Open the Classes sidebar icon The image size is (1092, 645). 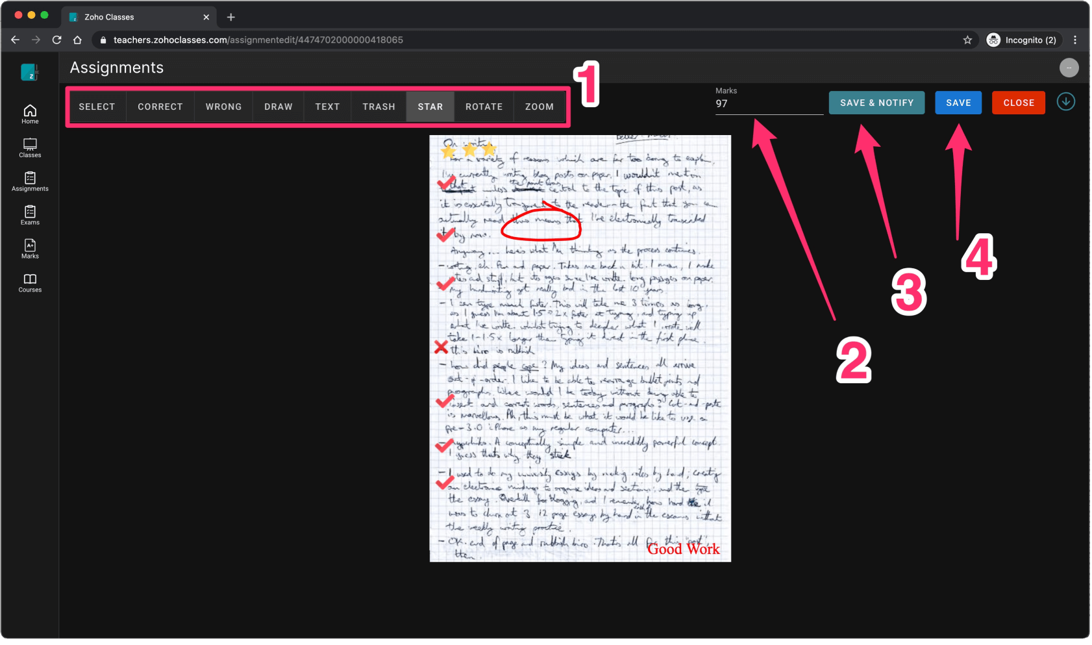point(29,148)
